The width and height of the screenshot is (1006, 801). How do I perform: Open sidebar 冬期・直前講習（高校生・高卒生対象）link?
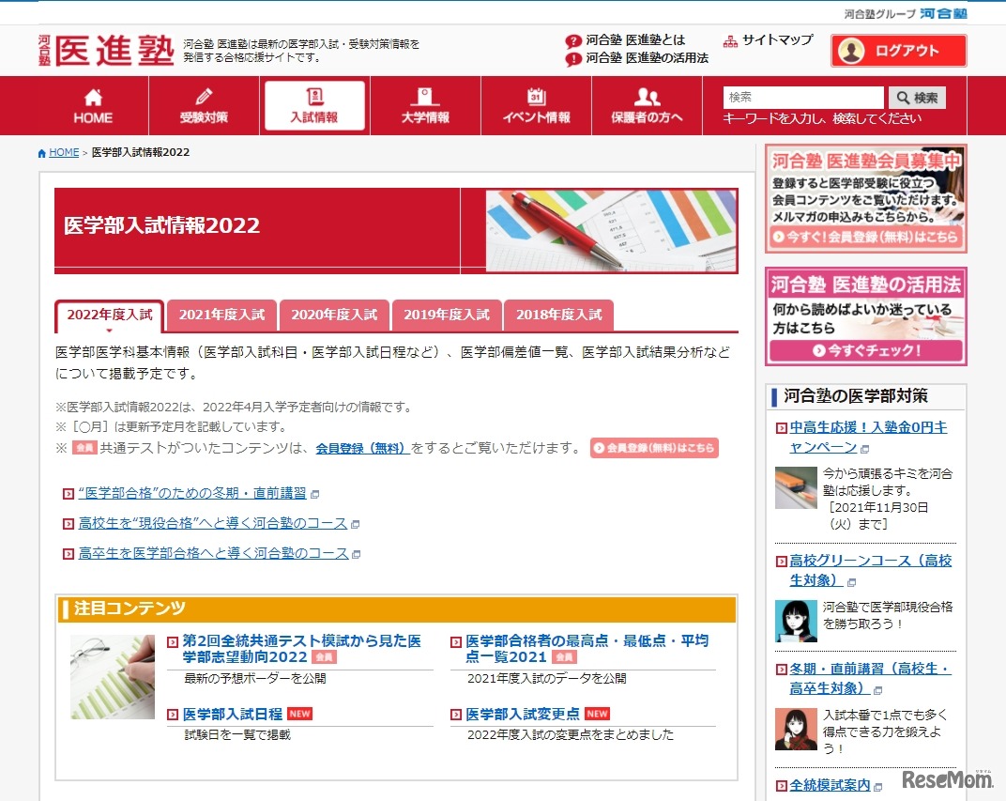(870, 678)
